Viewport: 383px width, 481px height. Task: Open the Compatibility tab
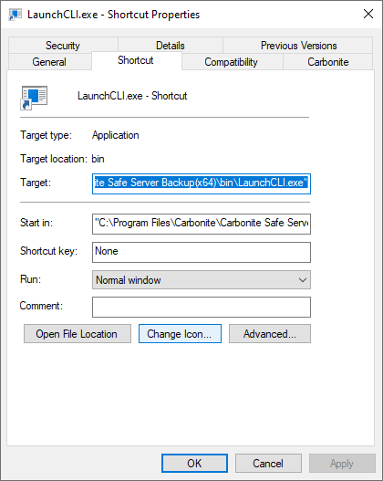[x=232, y=62]
